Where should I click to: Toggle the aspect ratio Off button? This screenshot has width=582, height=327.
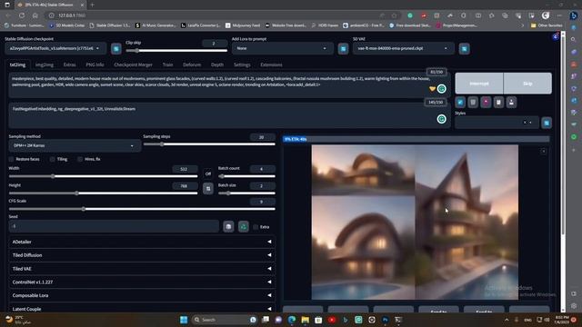coord(208,173)
